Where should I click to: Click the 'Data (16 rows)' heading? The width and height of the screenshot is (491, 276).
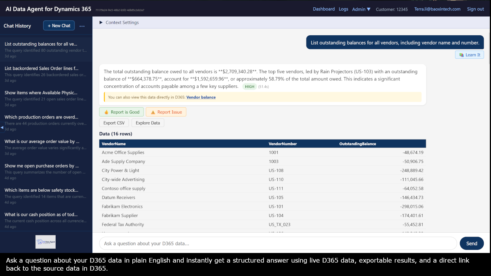coord(116,134)
